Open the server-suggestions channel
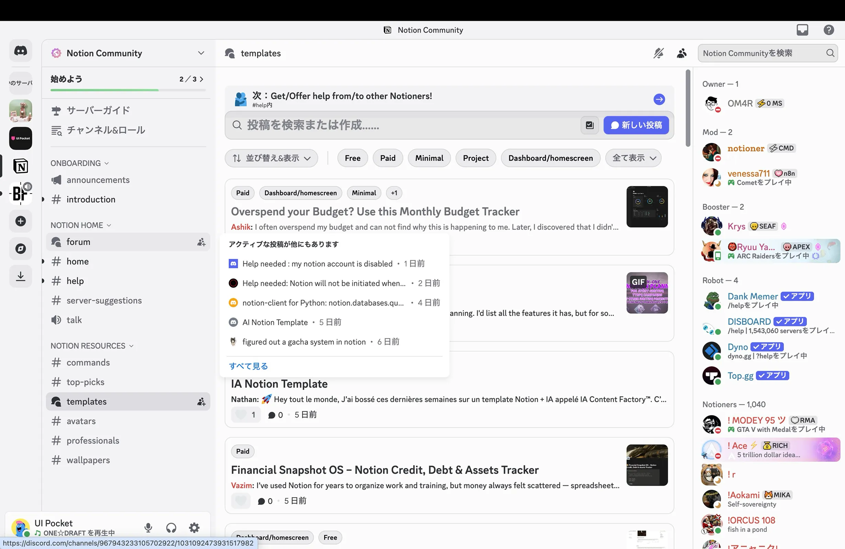The width and height of the screenshot is (845, 549). click(128, 301)
